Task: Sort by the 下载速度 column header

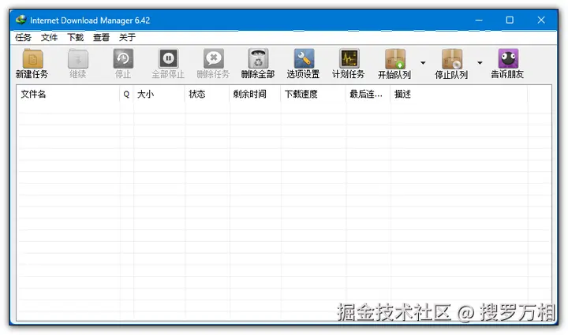Action: (313, 95)
